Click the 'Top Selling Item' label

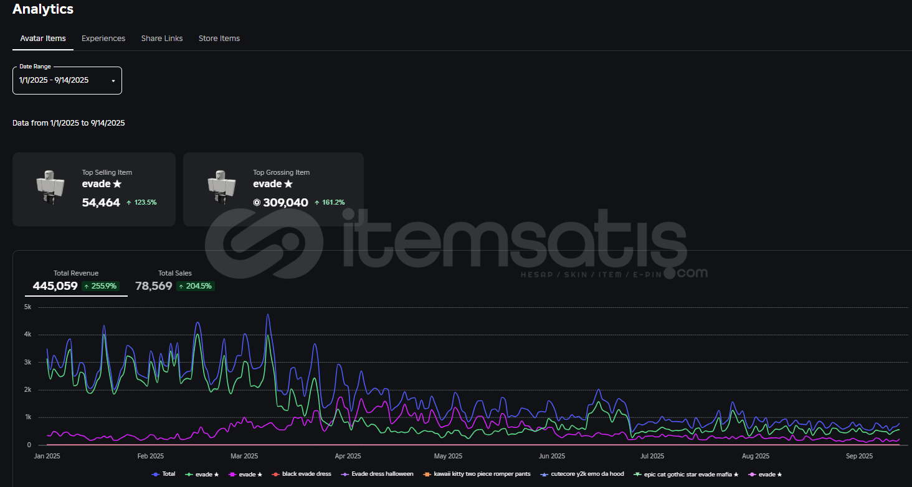(107, 172)
